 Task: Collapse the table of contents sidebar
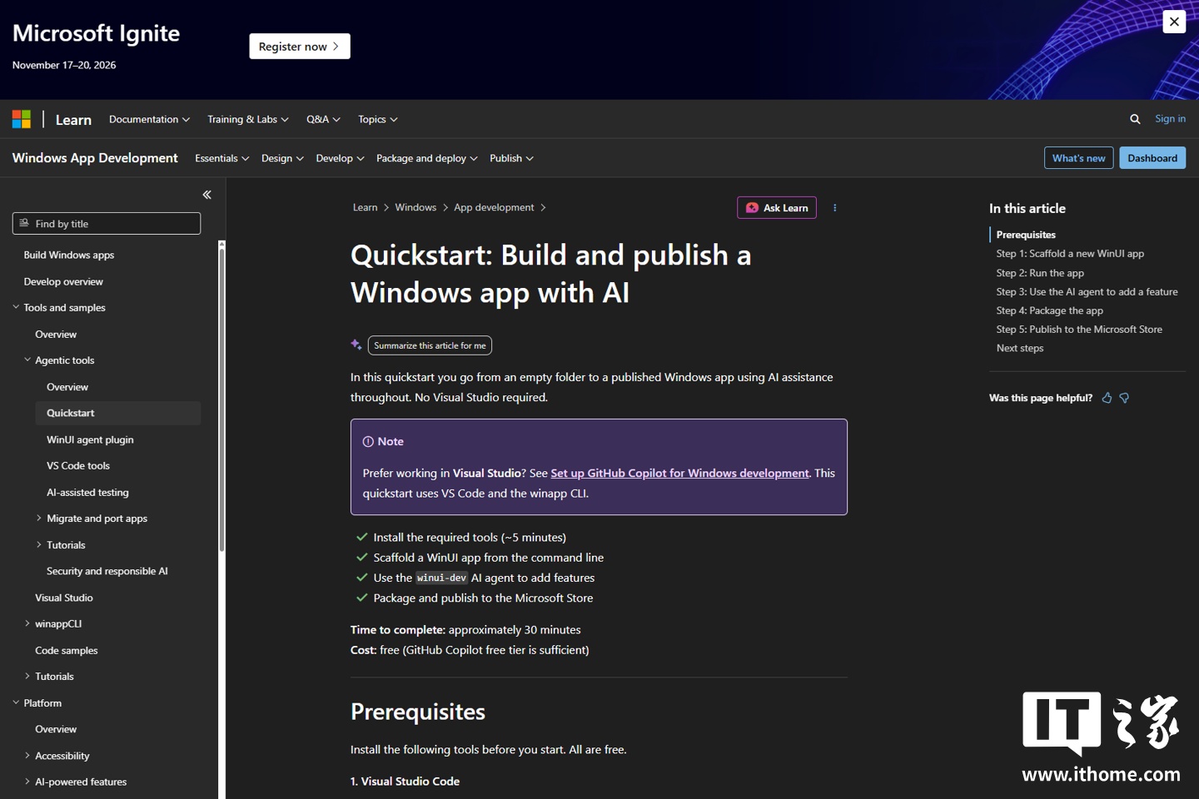[206, 195]
